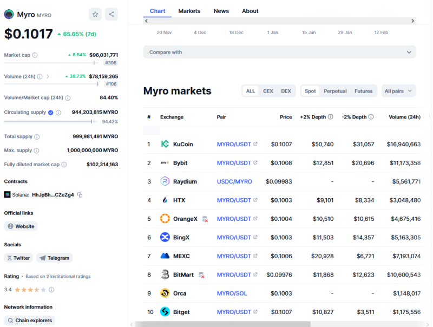Screen dimensions: 433x327
Task: Expand the Compare with dropdown
Action: 279,52
